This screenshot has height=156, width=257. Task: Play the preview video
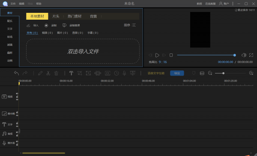point(157,55)
